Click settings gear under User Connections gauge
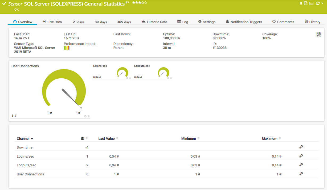The width and height of the screenshot is (327, 190). 85,116
